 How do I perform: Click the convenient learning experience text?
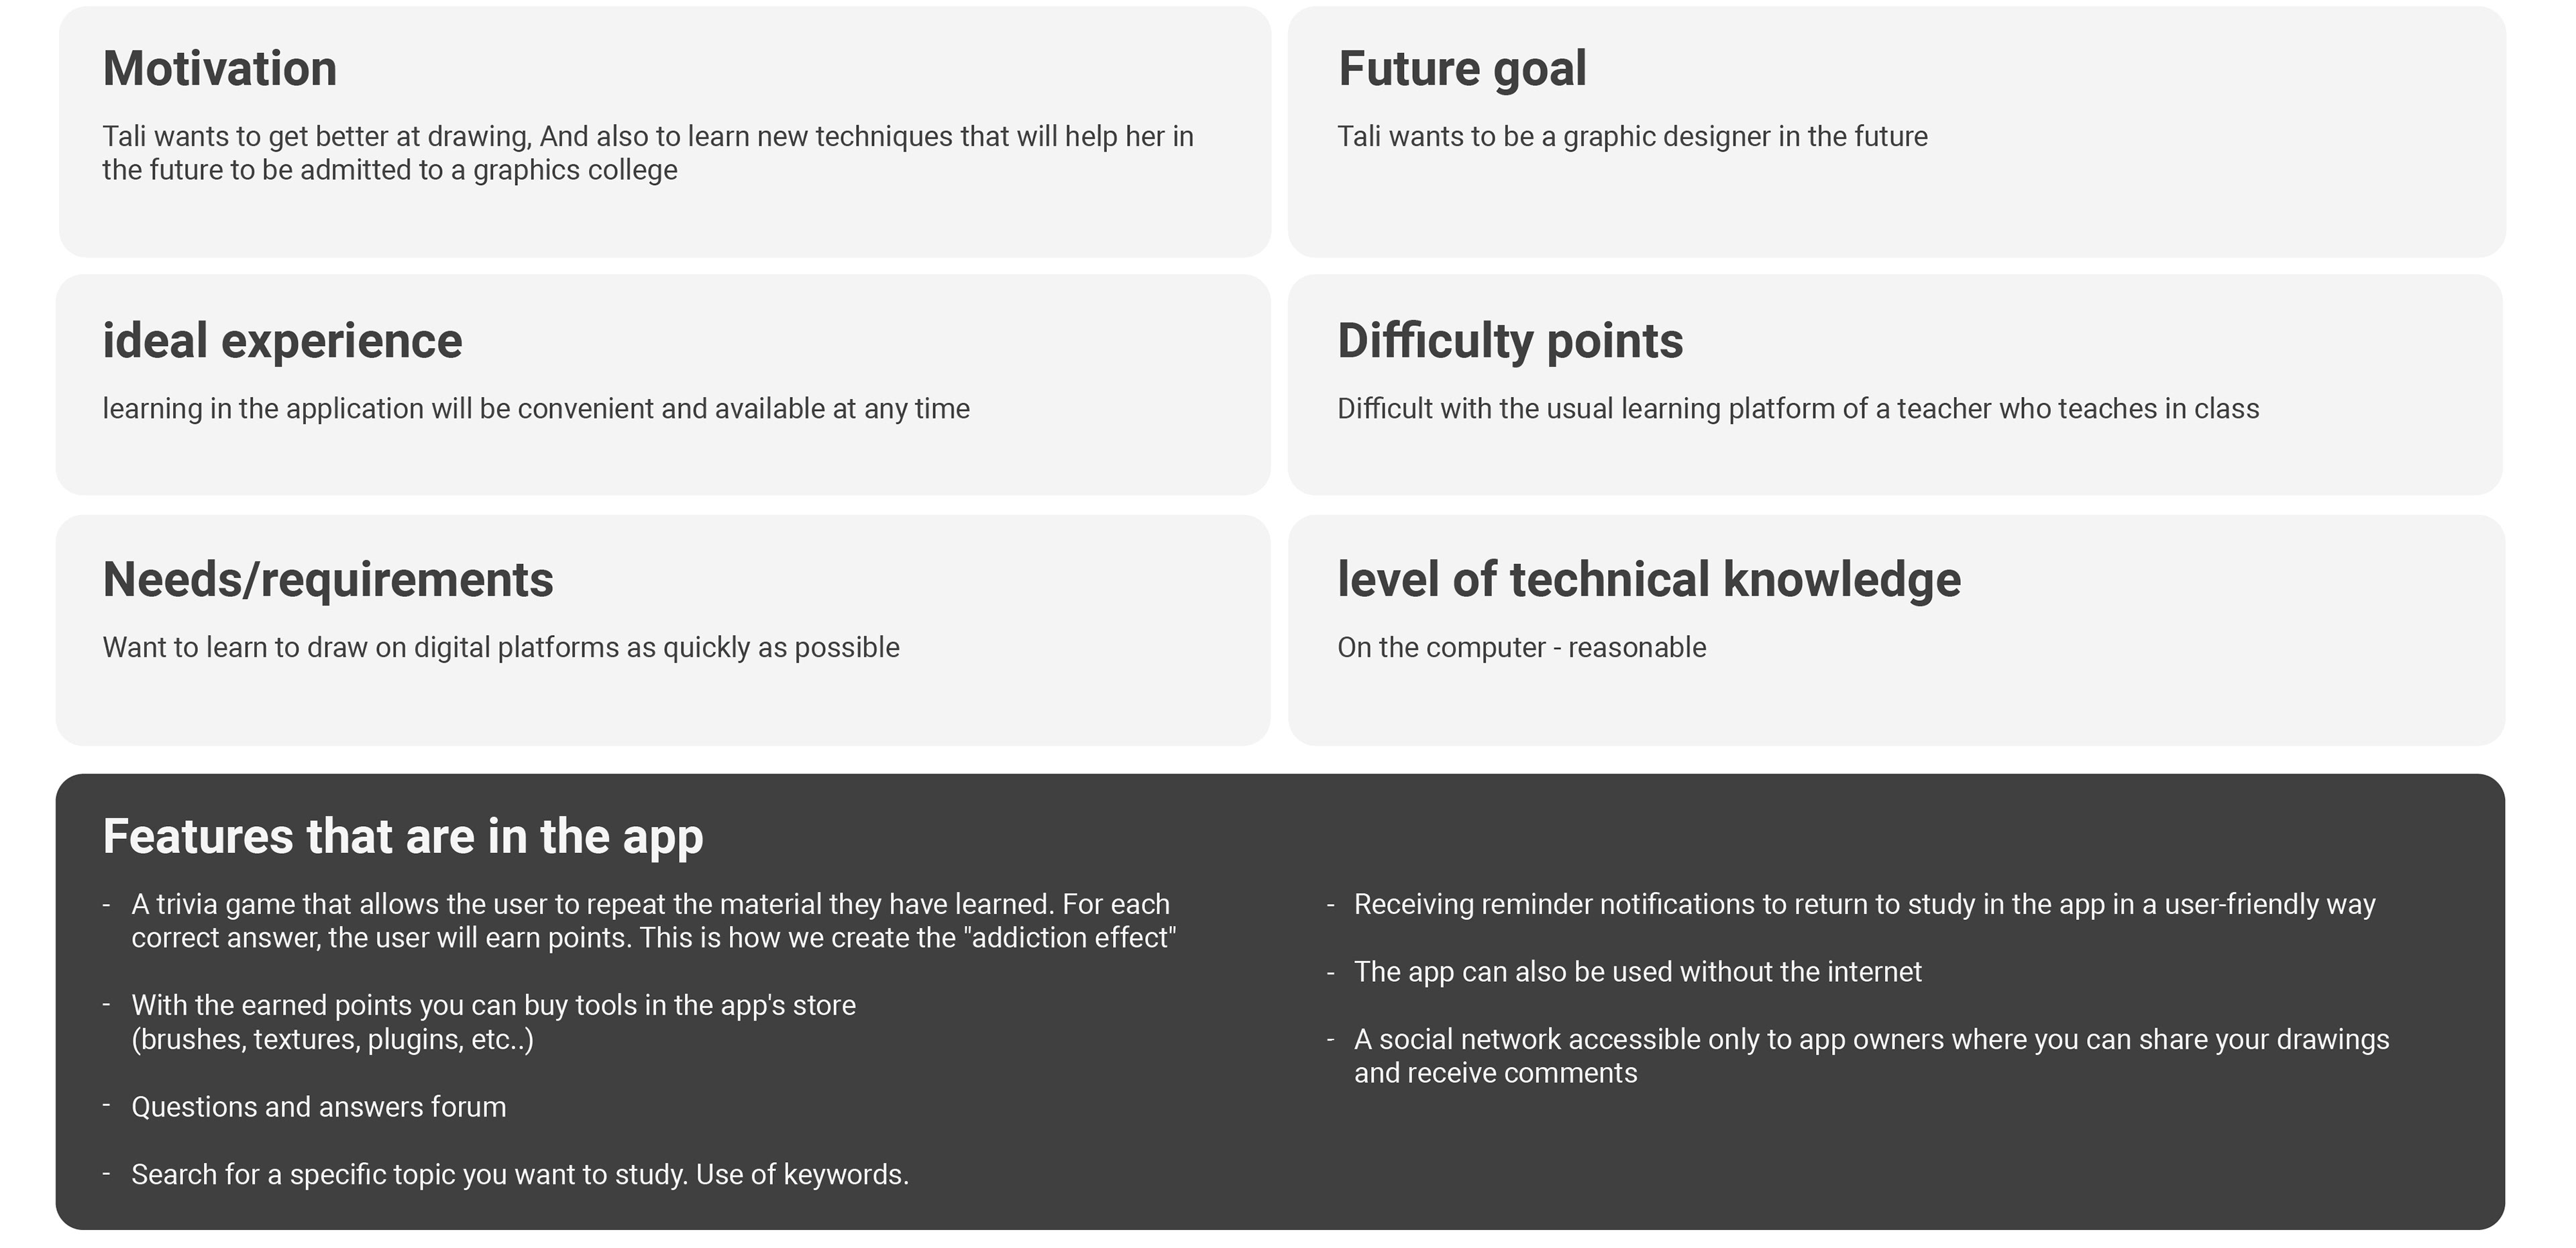click(536, 409)
